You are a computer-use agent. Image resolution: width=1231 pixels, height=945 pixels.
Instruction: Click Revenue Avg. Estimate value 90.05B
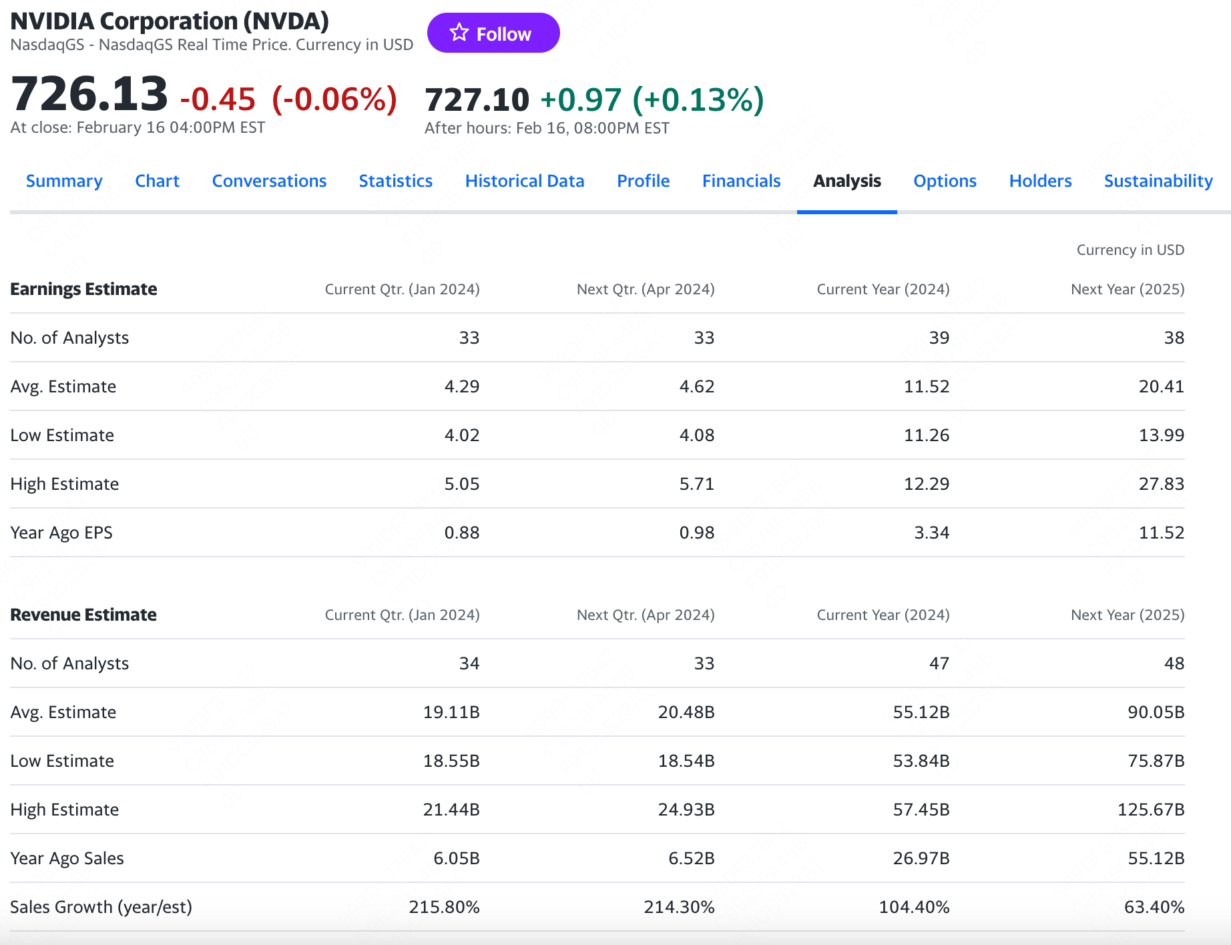point(1156,712)
